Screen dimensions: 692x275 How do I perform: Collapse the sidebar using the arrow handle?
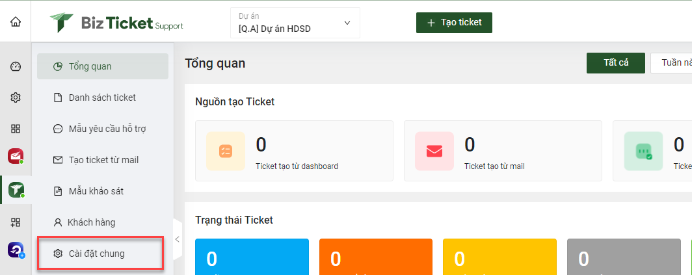(x=178, y=240)
